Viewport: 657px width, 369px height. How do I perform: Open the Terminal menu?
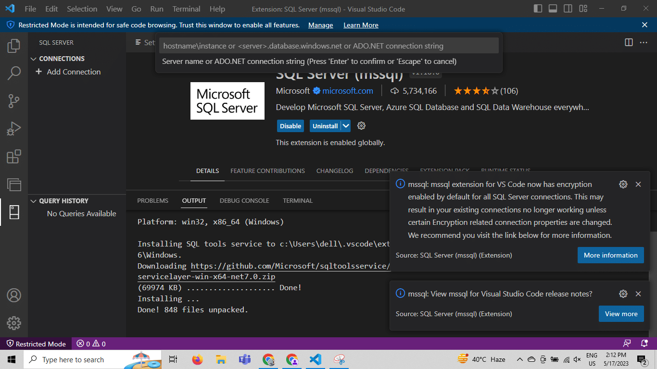pyautogui.click(x=187, y=9)
